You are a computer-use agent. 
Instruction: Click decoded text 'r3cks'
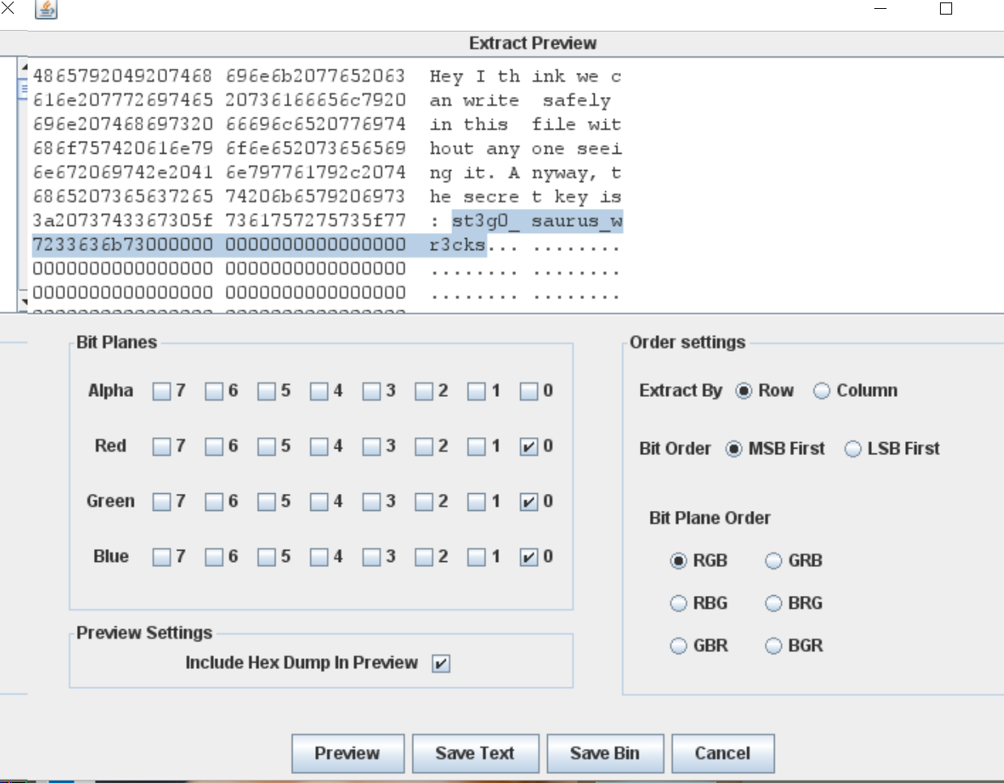(x=458, y=245)
